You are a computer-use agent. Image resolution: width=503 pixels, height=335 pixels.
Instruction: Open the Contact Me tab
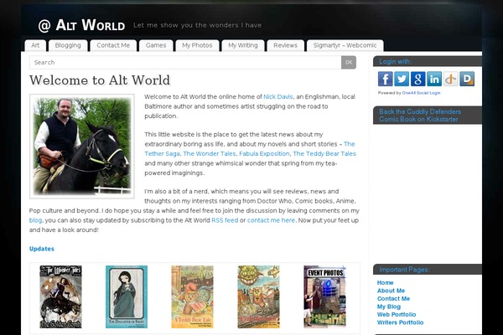pos(113,45)
